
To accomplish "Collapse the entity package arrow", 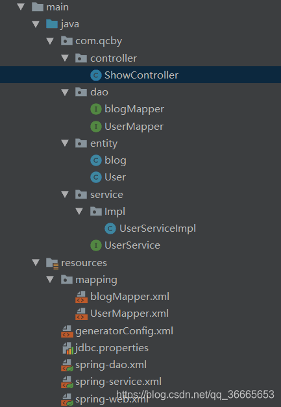I will [x=65, y=143].
